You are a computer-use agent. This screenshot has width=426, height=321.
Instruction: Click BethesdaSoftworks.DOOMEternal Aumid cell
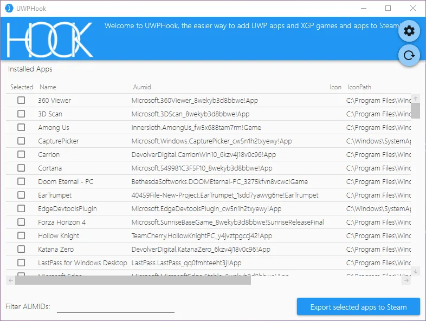(x=220, y=181)
